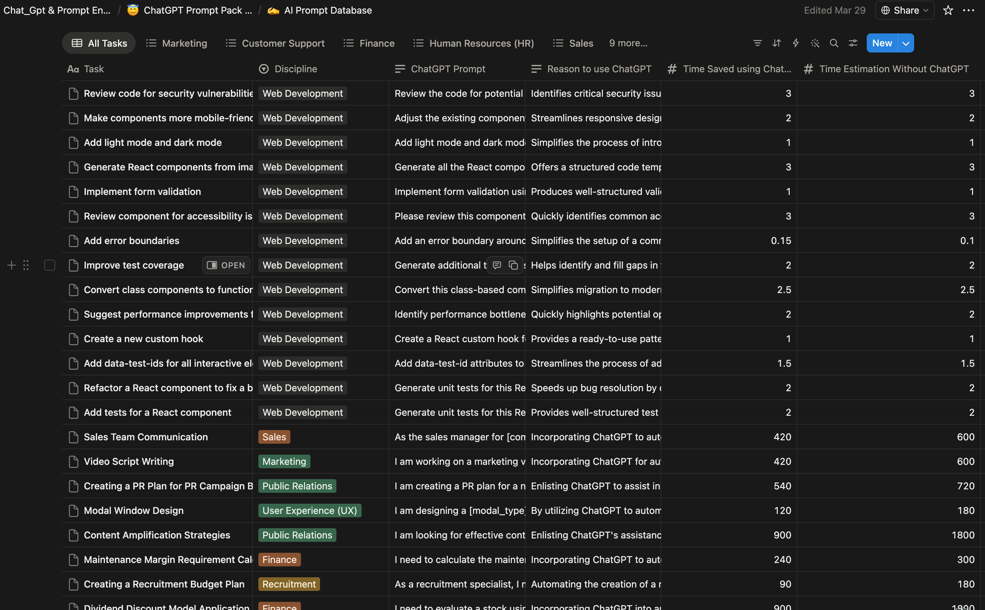Image resolution: width=985 pixels, height=610 pixels.
Task: Click the green Marketing discipline tag
Action: pos(285,461)
